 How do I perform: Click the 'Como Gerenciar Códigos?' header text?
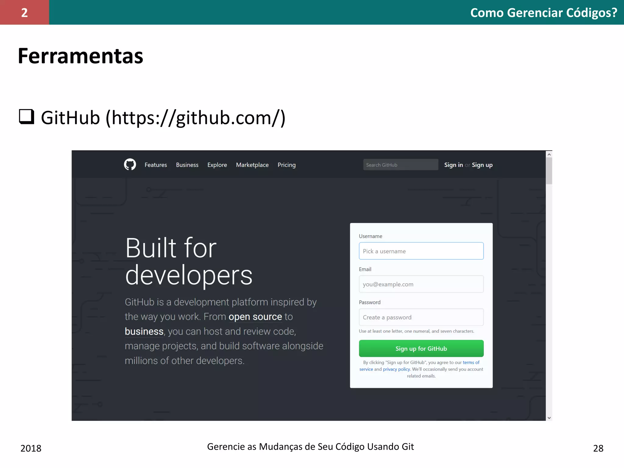(544, 13)
